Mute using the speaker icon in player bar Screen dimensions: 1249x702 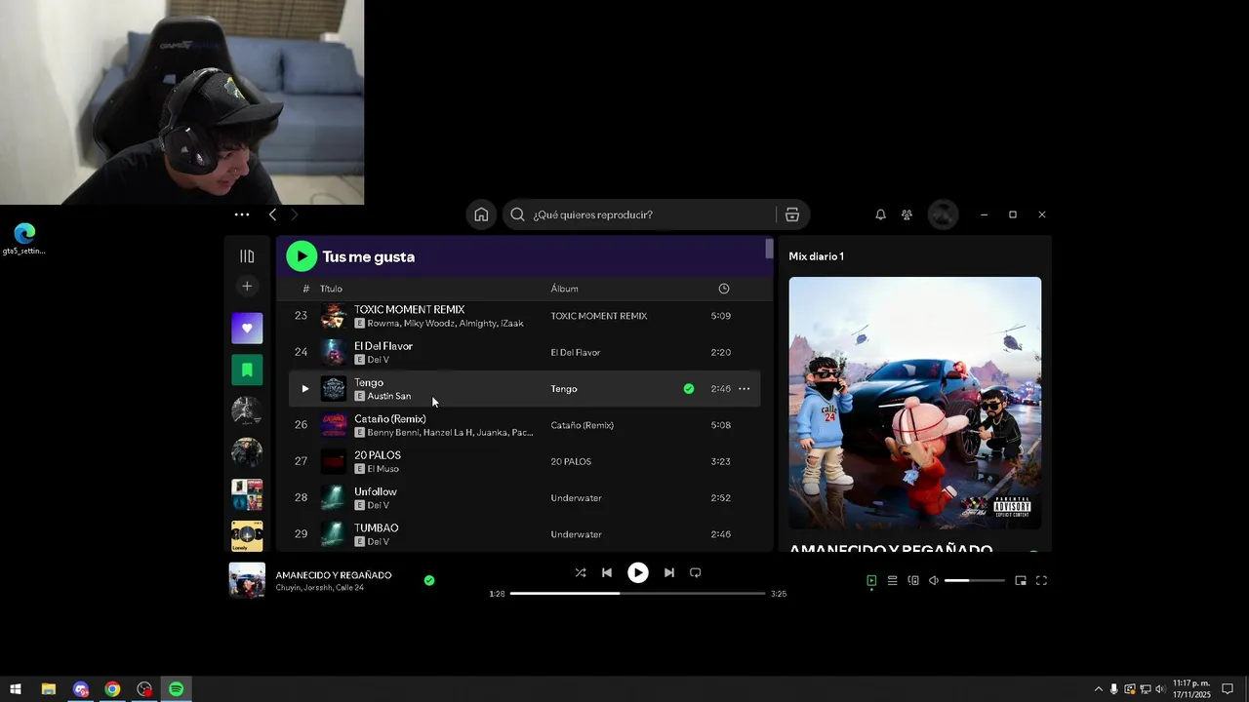tap(933, 581)
